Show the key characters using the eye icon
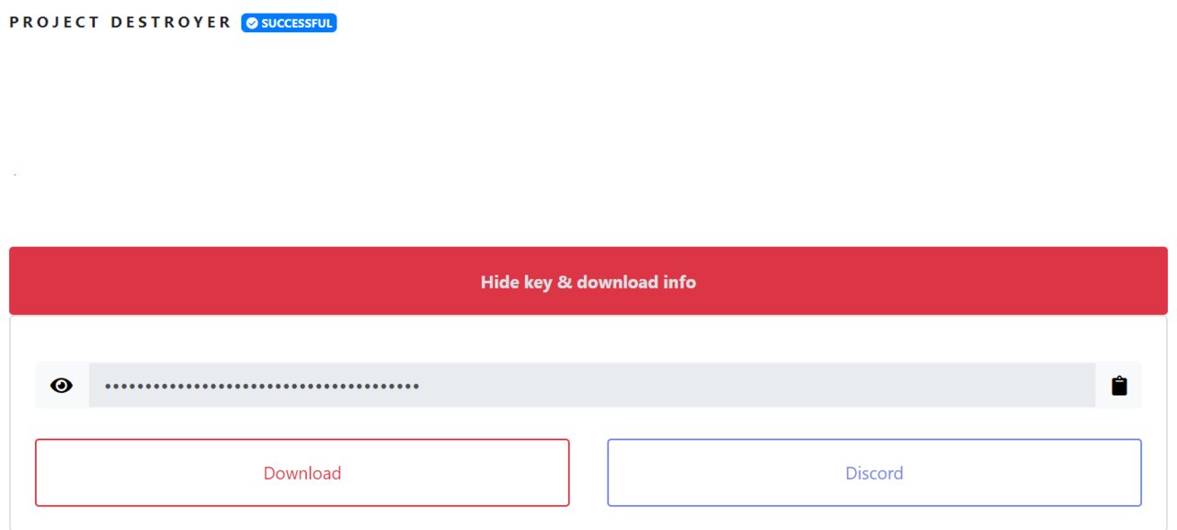Image resolution: width=1177 pixels, height=530 pixels. click(62, 386)
